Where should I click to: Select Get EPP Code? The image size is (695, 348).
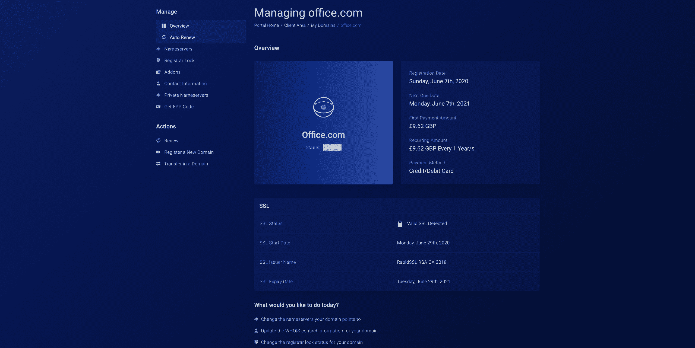click(x=179, y=107)
